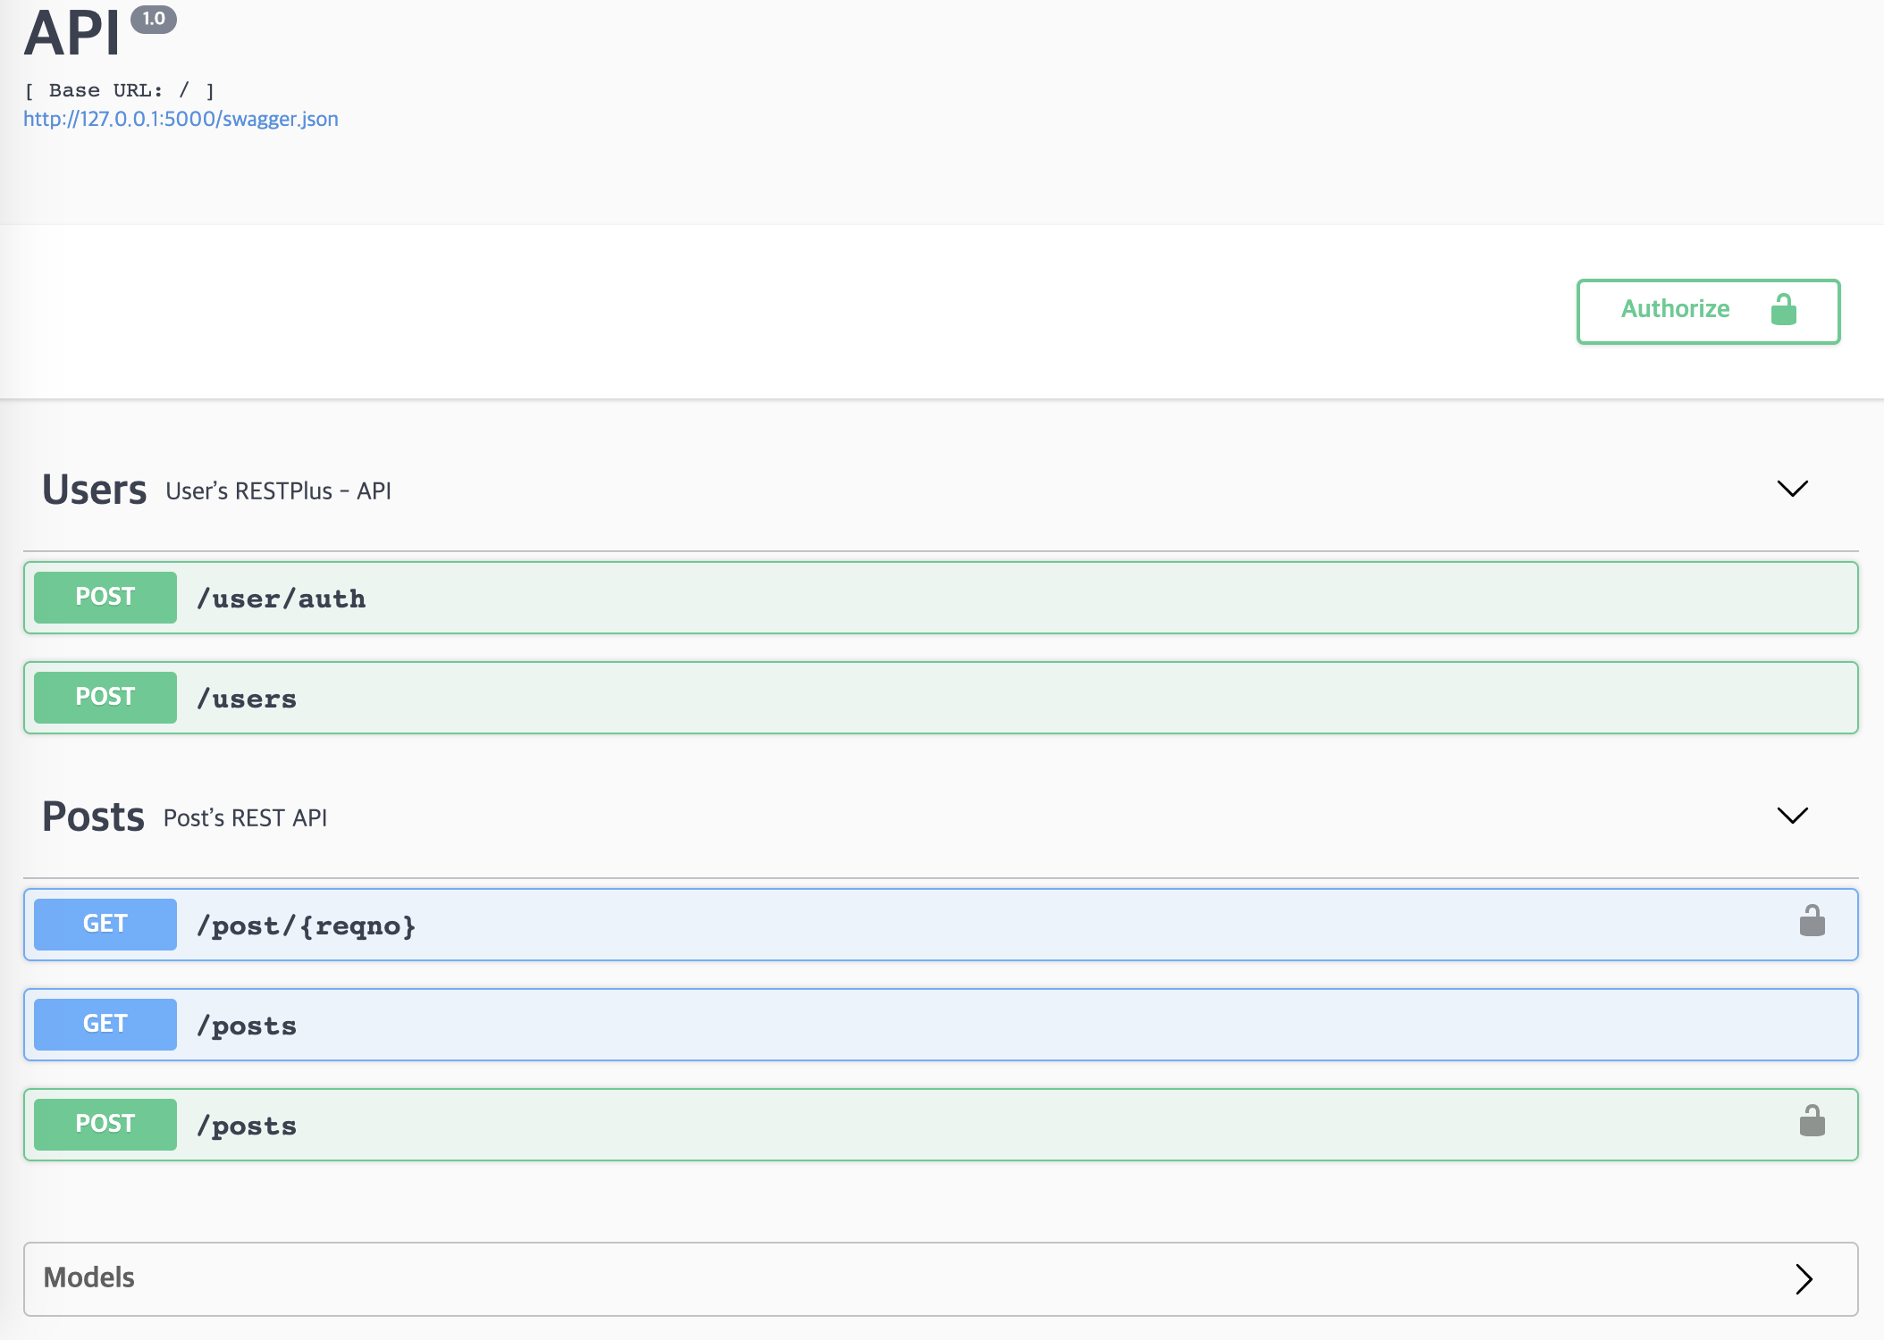1884x1340 pixels.
Task: Click the Models heading text
Action: pyautogui.click(x=88, y=1277)
